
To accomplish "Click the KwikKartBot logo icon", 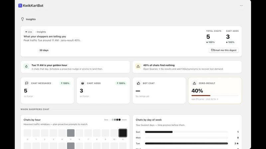I will tap(20, 6).
